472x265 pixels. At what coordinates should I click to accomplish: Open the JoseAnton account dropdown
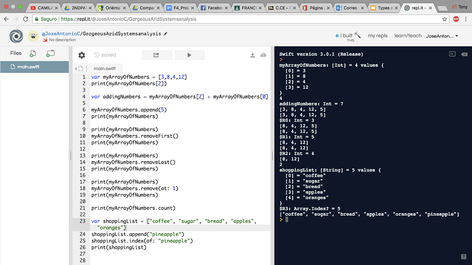click(442, 36)
